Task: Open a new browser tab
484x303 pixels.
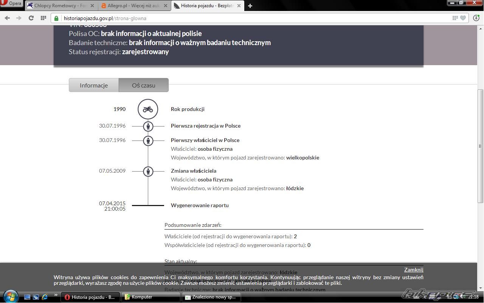Action: [x=250, y=6]
